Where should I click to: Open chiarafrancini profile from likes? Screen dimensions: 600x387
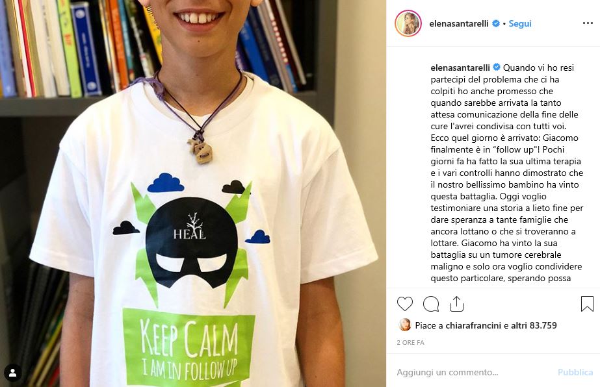tap(473, 325)
